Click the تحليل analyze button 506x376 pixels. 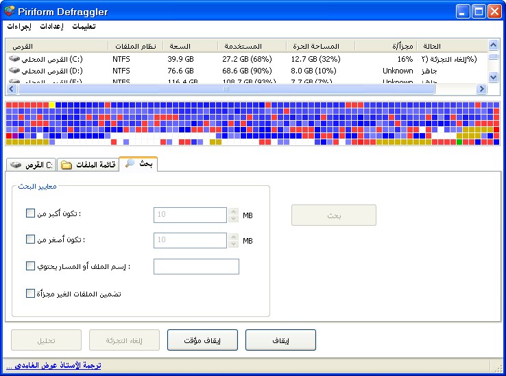(46, 340)
